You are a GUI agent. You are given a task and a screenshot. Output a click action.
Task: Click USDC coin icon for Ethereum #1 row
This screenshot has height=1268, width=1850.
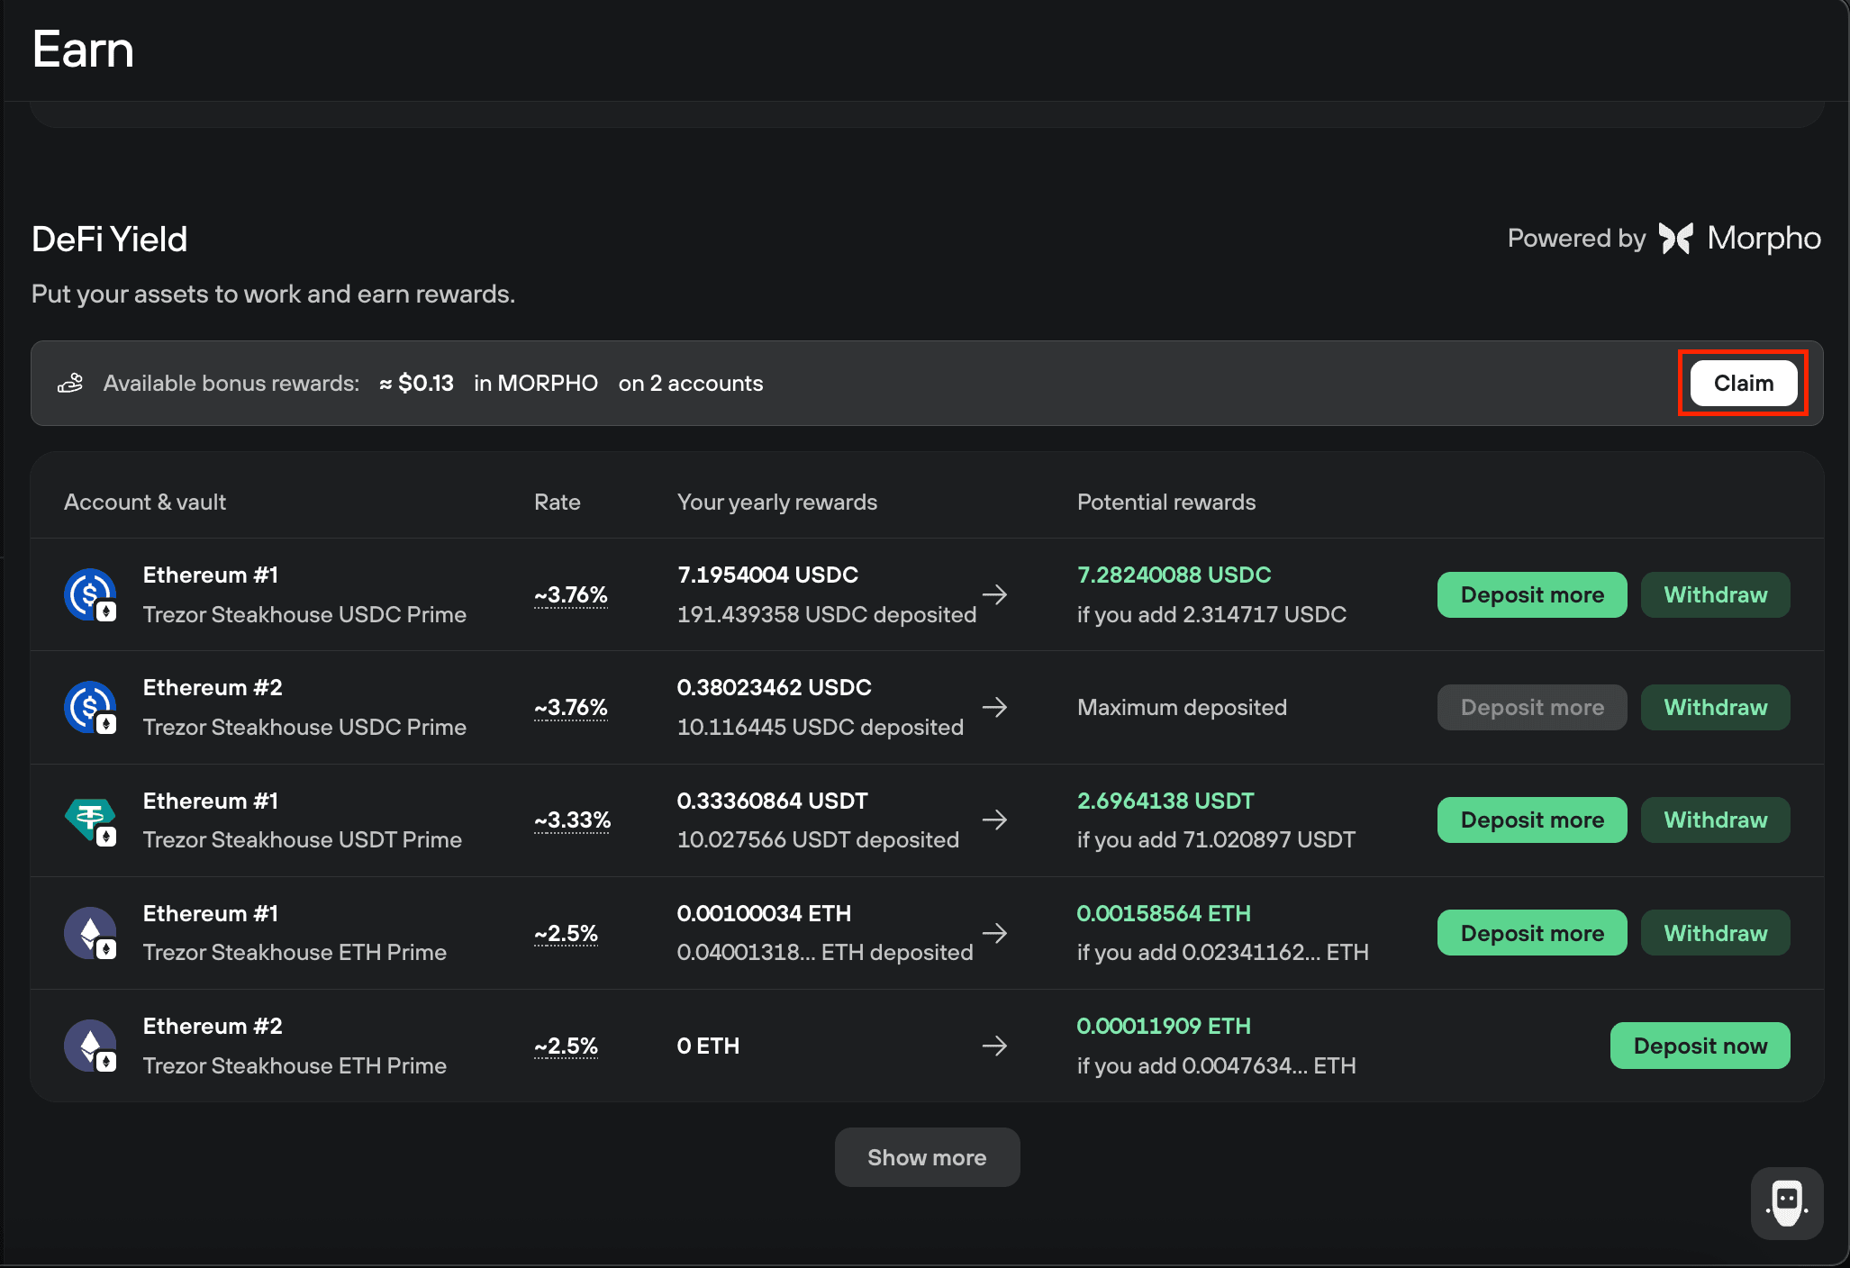click(90, 594)
